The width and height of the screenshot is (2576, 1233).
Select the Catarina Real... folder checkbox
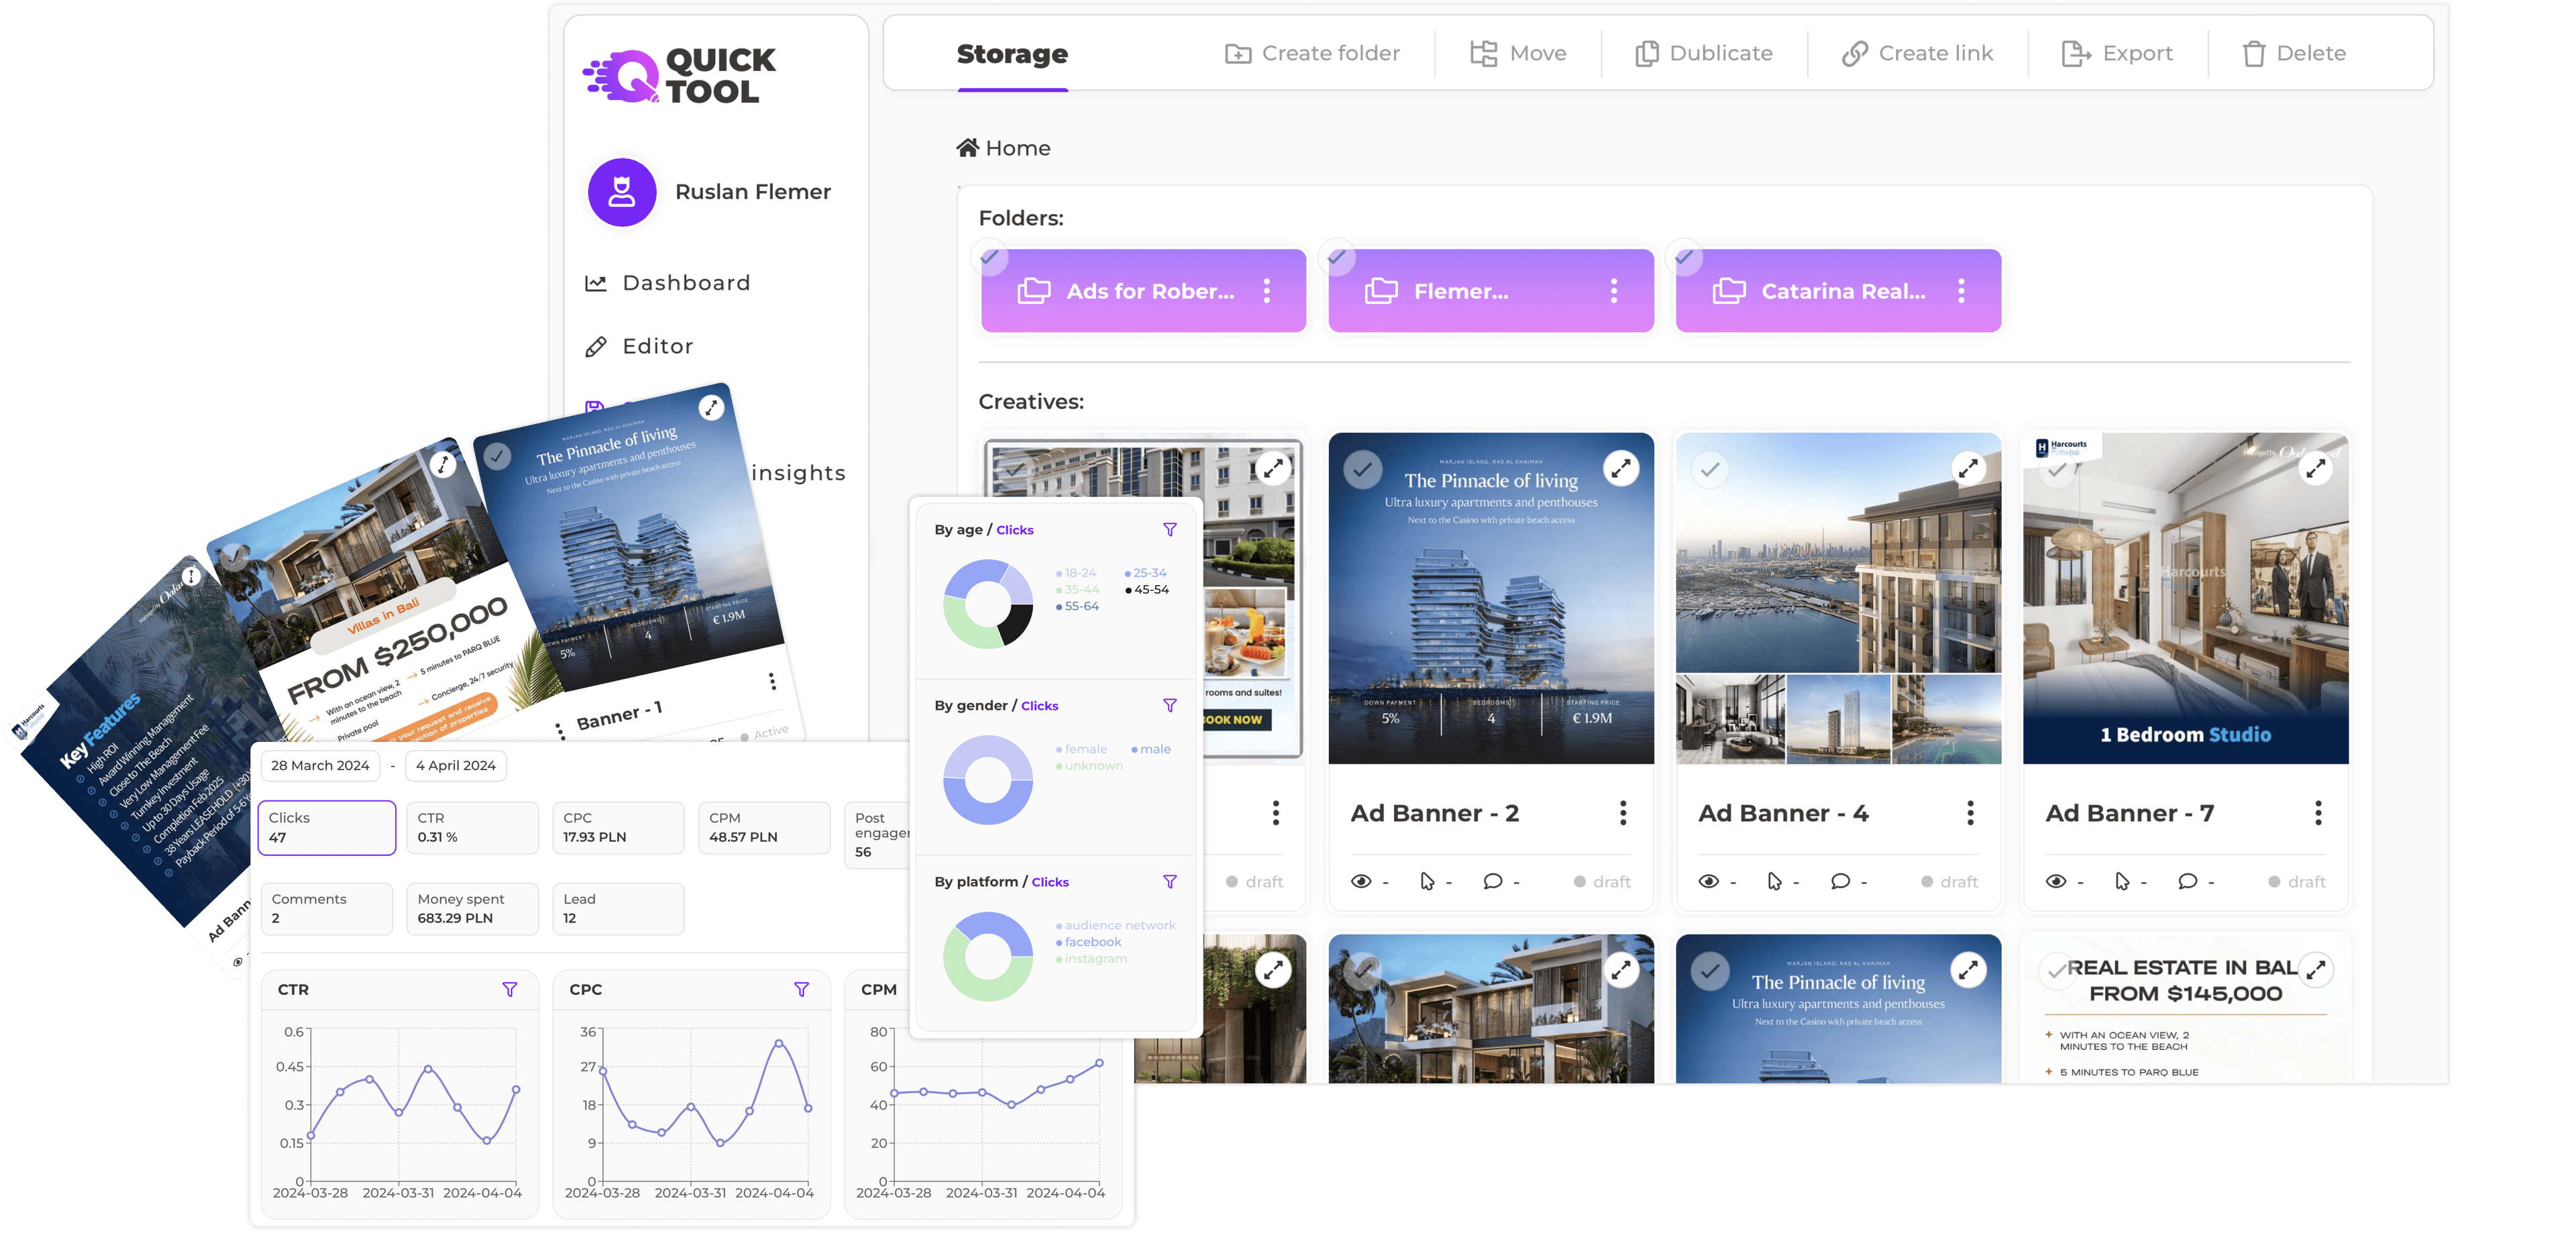pos(1684,257)
